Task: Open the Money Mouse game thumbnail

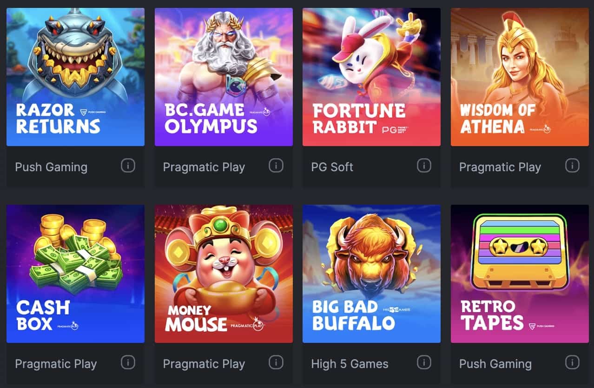Action: 224,274
